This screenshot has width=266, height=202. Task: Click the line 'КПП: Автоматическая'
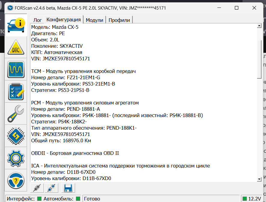click(57, 52)
